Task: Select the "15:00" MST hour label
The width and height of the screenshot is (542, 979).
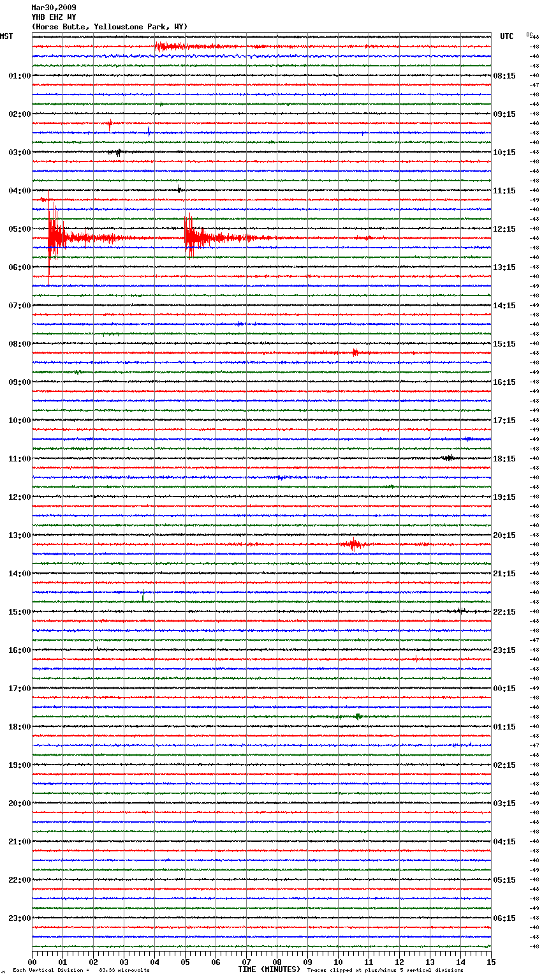Action: 20,612
